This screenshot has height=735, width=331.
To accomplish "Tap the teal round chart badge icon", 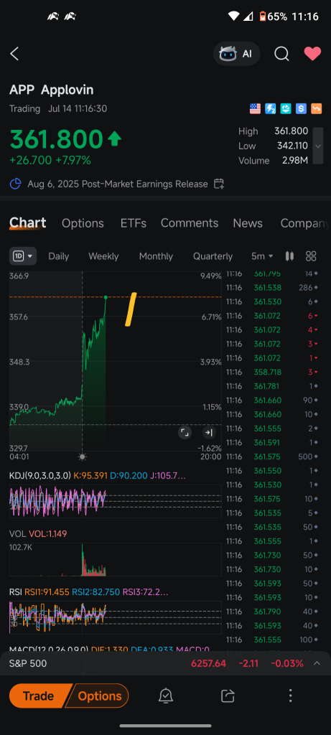I will click(286, 109).
